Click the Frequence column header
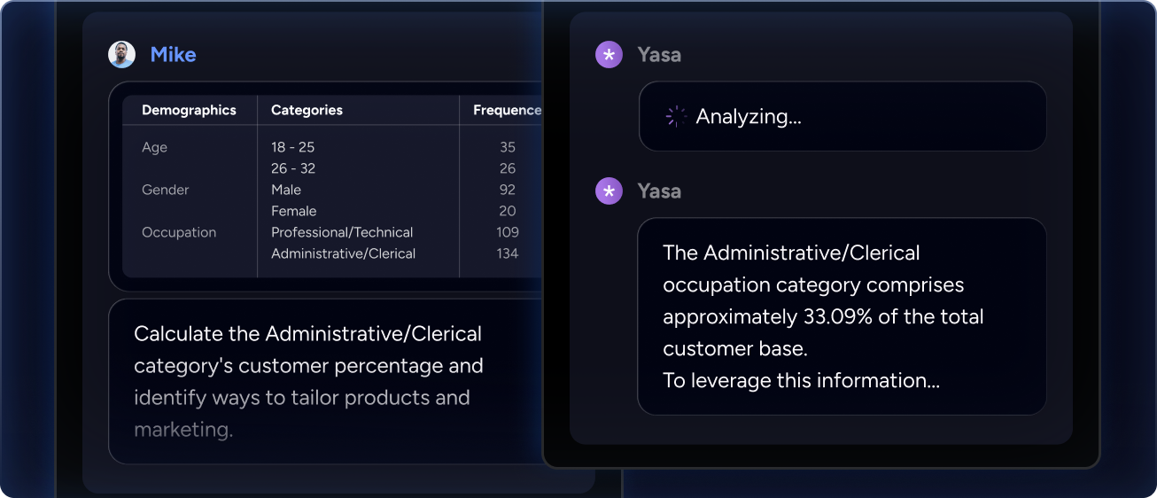 (507, 111)
